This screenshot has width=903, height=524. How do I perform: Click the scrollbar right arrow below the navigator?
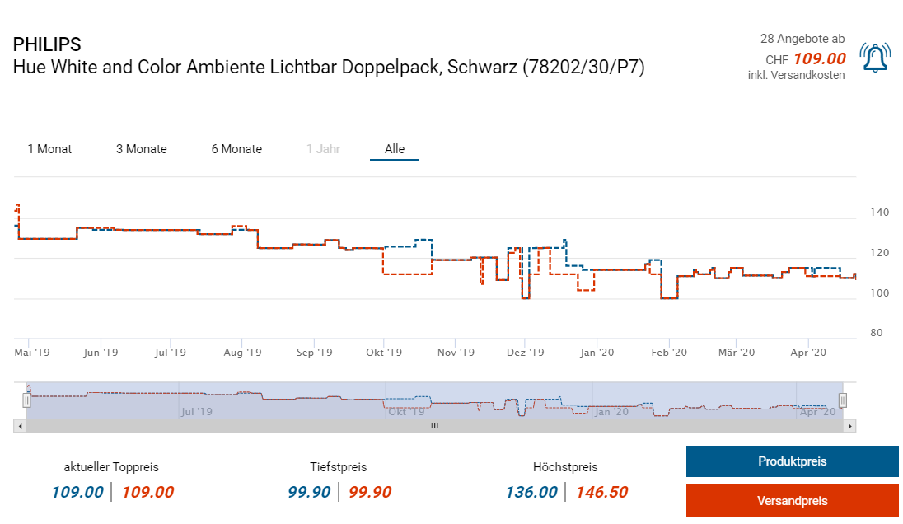pos(851,426)
